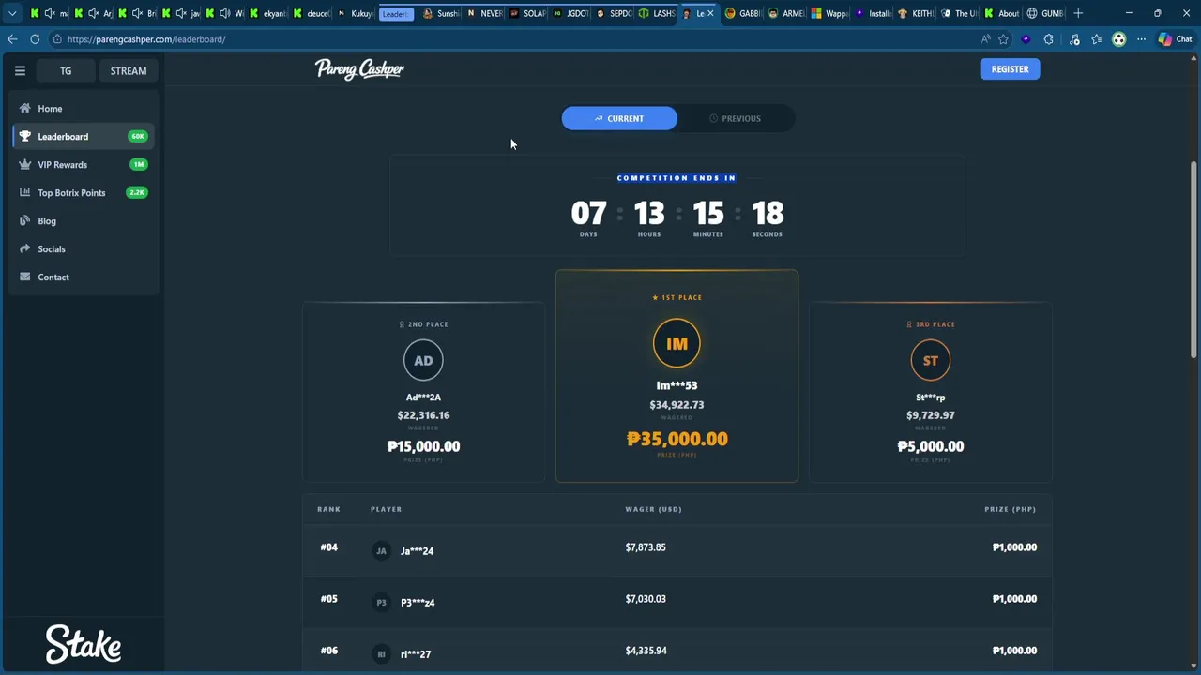Click the purple diamond extension icon
This screenshot has width=1201, height=675.
(x=1026, y=39)
